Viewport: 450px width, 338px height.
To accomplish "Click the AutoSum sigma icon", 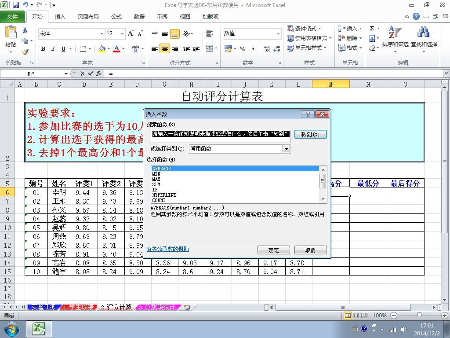I will (x=372, y=29).
